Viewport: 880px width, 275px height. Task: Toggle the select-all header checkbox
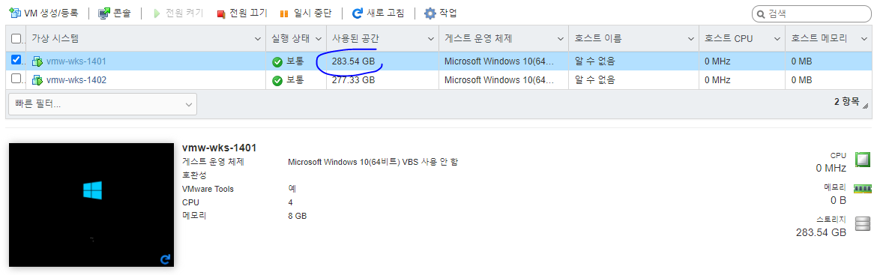(16, 39)
